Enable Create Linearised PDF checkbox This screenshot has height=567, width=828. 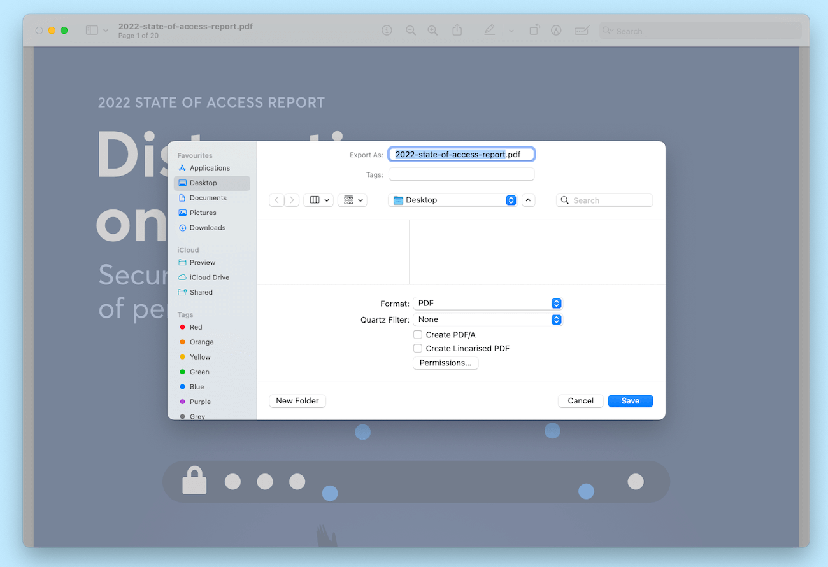point(418,348)
